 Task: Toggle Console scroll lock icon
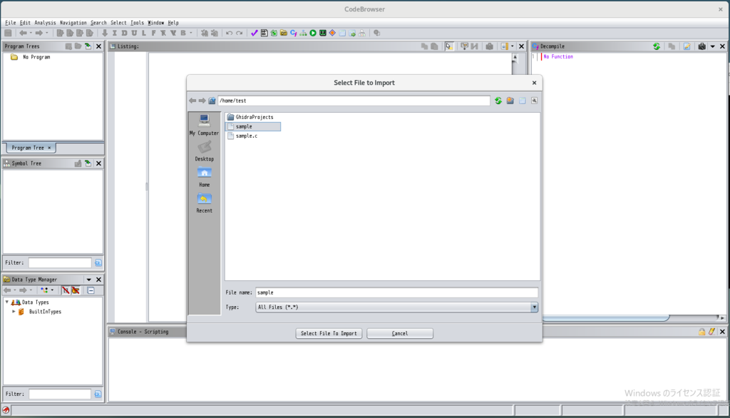tap(701, 332)
